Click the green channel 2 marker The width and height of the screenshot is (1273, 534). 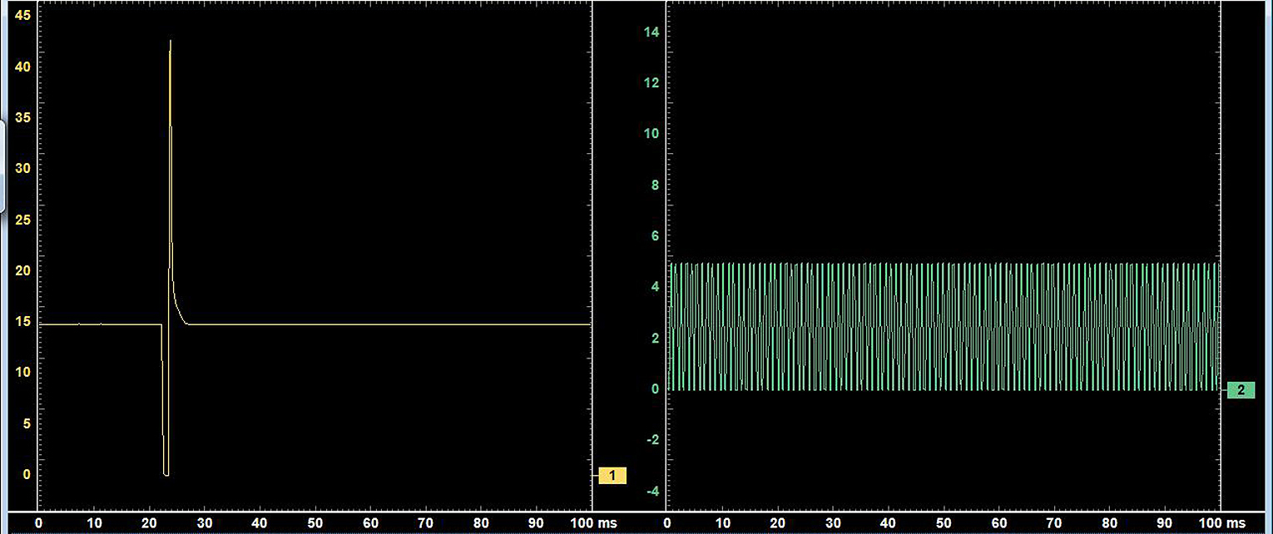click(x=1240, y=390)
